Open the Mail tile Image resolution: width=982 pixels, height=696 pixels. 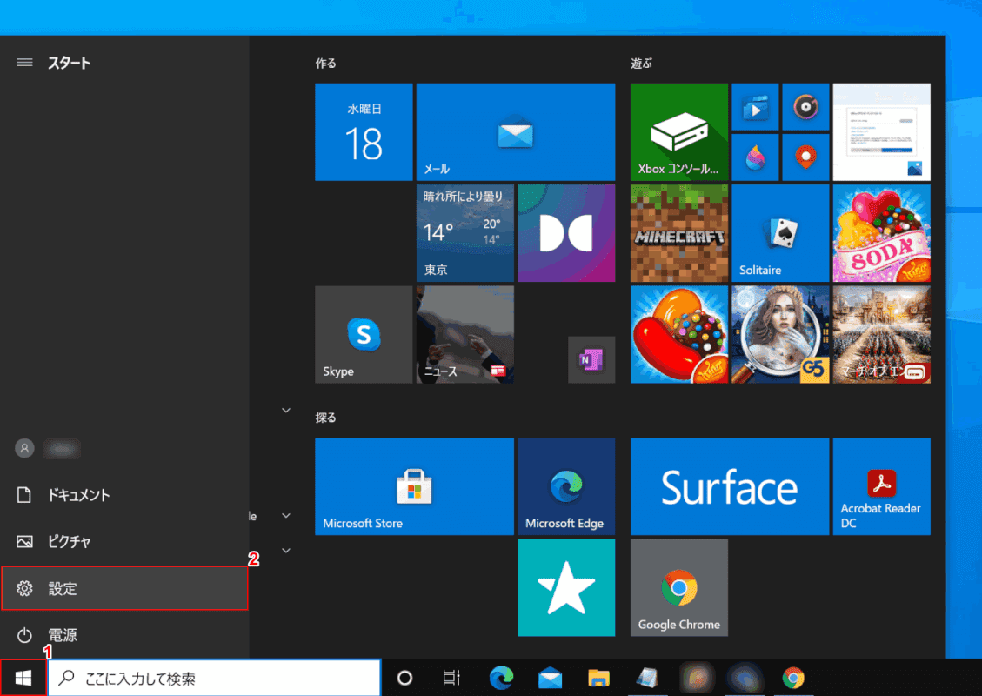coord(516,132)
